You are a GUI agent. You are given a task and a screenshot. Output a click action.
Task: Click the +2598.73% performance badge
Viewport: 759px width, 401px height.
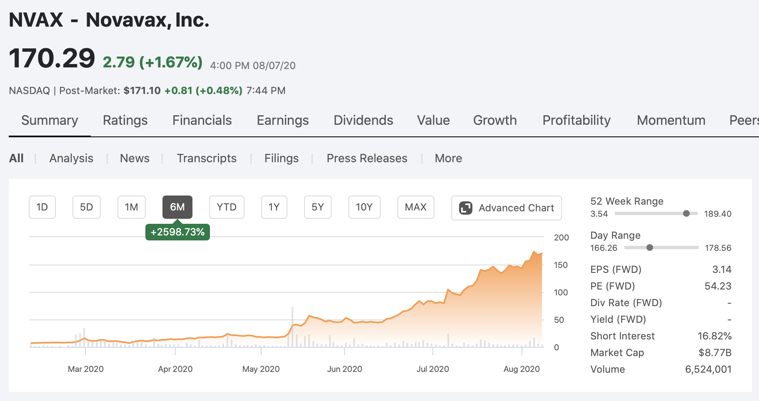[177, 232]
